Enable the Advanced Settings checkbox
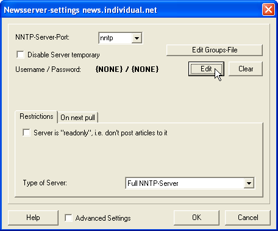Viewport: 278px width, 231px height. pyautogui.click(x=68, y=218)
